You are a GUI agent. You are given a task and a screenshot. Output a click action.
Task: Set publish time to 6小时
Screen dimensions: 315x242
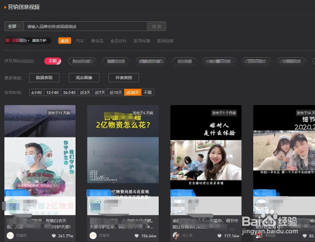(37, 92)
